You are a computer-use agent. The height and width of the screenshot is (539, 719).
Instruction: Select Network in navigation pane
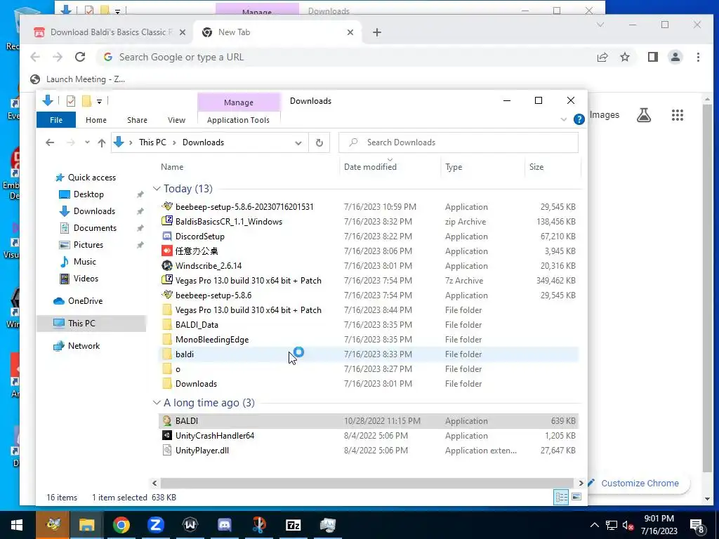[x=84, y=346]
